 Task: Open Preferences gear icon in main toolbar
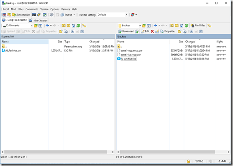[52, 15]
